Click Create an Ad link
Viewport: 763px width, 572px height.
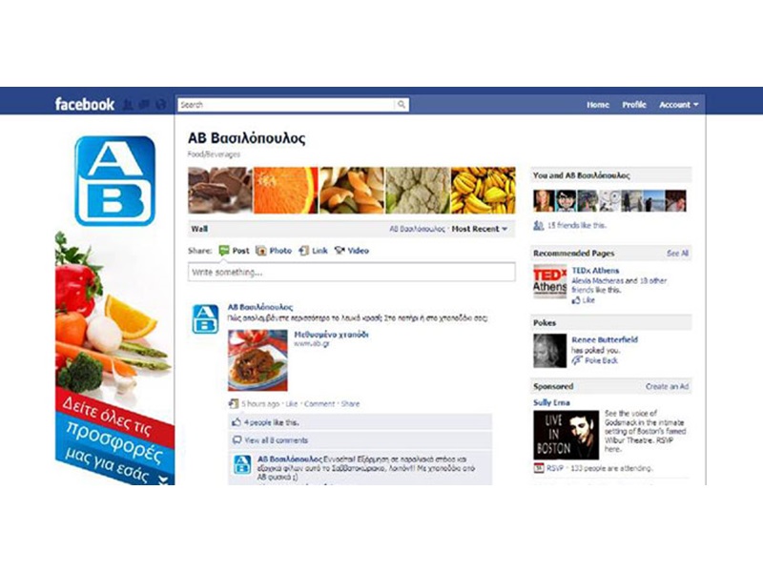[x=667, y=387]
